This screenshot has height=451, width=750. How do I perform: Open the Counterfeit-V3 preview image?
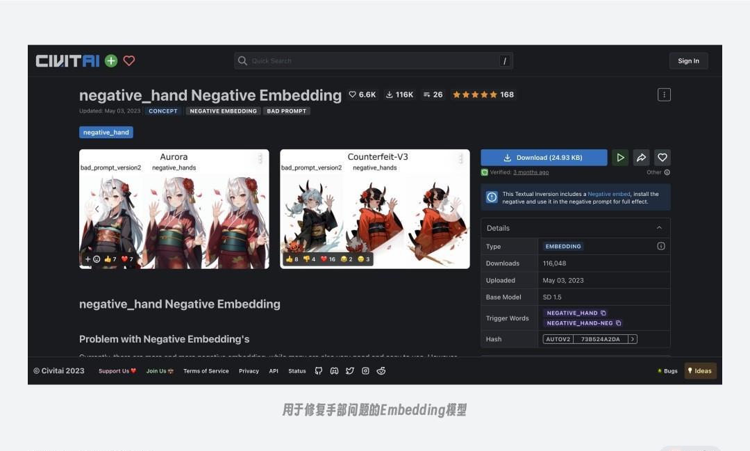(x=375, y=208)
